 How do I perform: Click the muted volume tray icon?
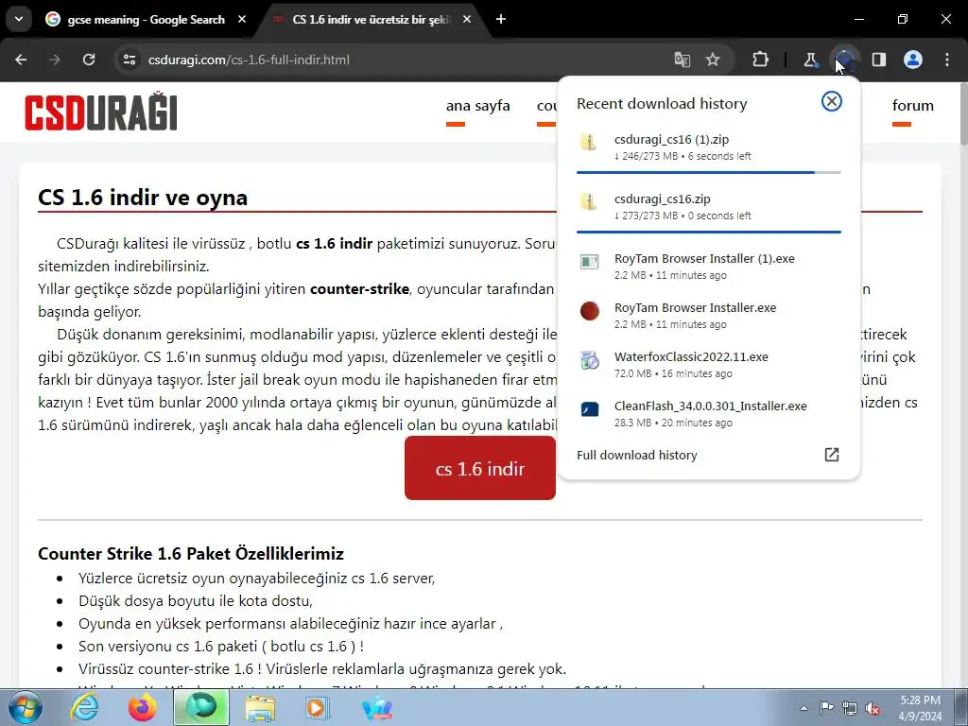click(x=873, y=708)
